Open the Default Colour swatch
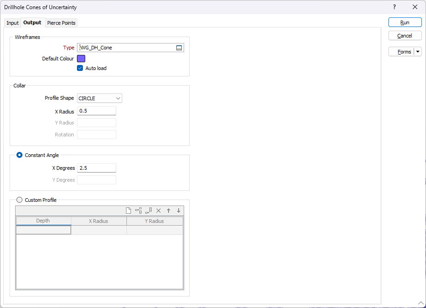426x308 pixels. [81, 59]
